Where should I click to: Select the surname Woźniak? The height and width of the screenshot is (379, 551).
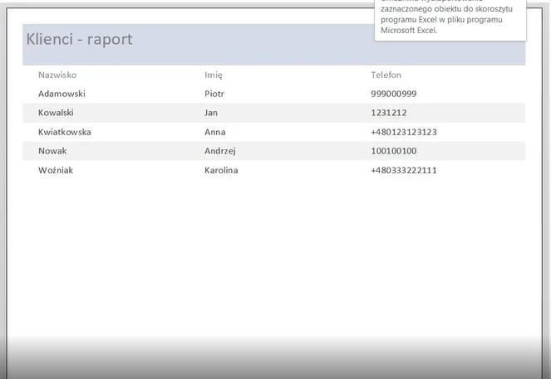[56, 170]
